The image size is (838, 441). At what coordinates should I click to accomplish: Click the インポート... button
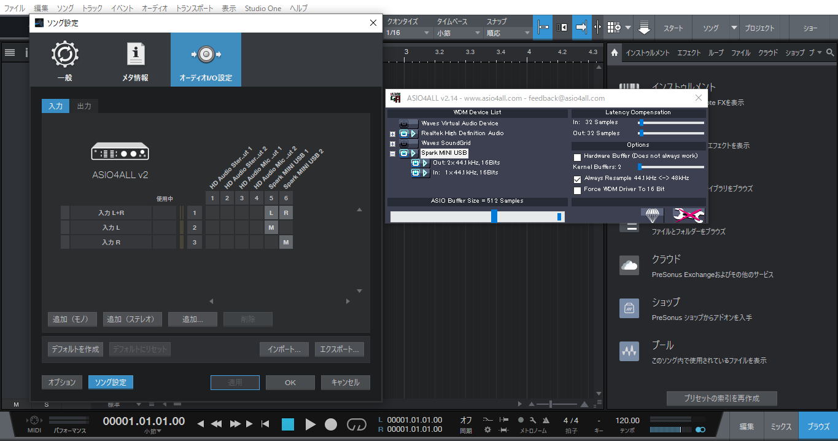click(284, 349)
